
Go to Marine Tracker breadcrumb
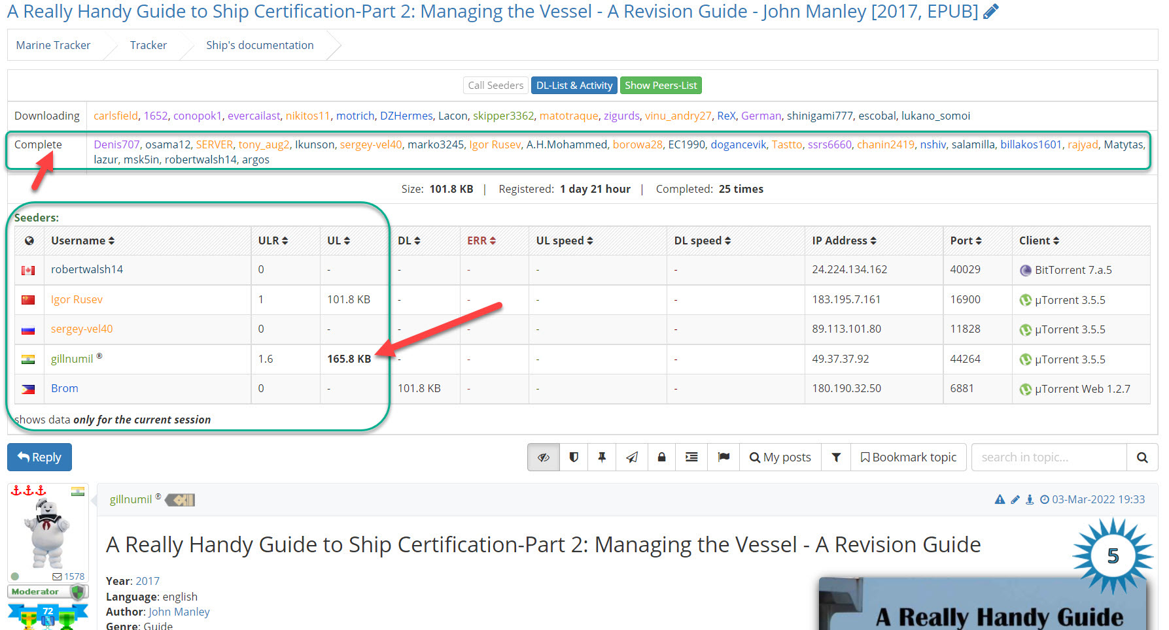53,45
